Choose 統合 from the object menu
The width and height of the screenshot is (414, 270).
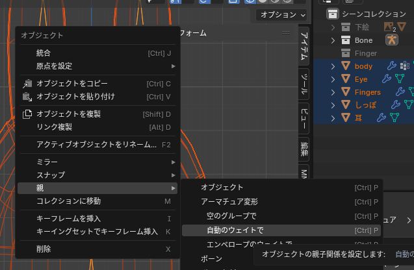click(97, 53)
